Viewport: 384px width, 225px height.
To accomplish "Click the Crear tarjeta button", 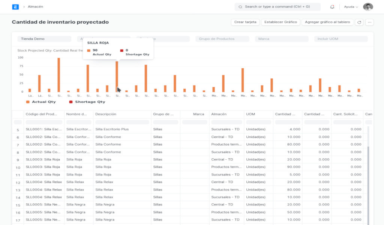I will pyautogui.click(x=245, y=22).
